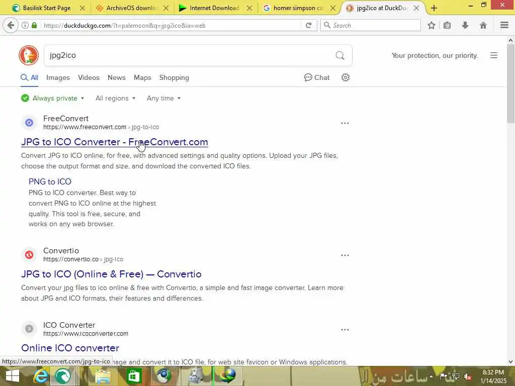Click the magnifier in DuckDuckGo search box
Image resolution: width=515 pixels, height=386 pixels.
340,55
